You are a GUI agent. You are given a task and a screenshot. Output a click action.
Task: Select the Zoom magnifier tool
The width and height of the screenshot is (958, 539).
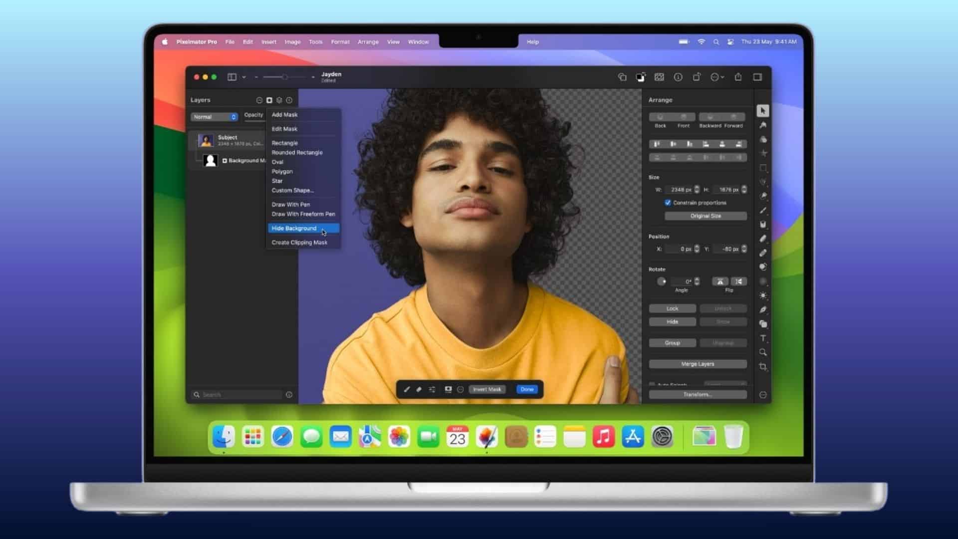point(763,352)
